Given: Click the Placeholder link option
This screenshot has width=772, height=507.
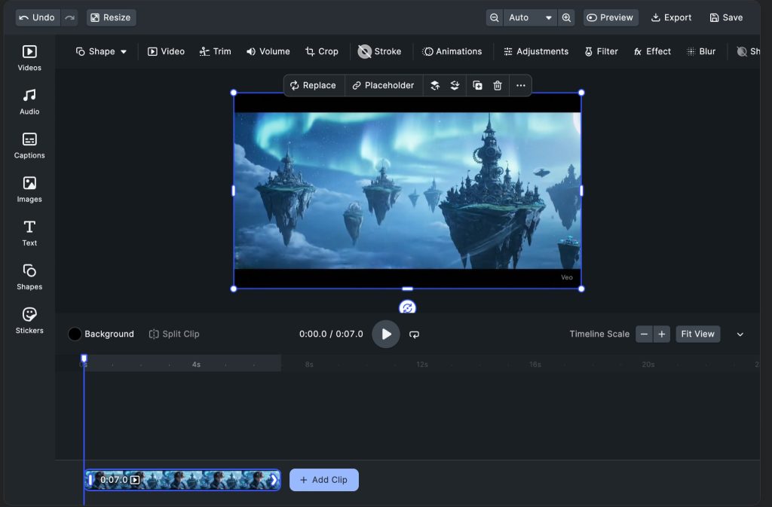Looking at the screenshot, I should point(383,86).
